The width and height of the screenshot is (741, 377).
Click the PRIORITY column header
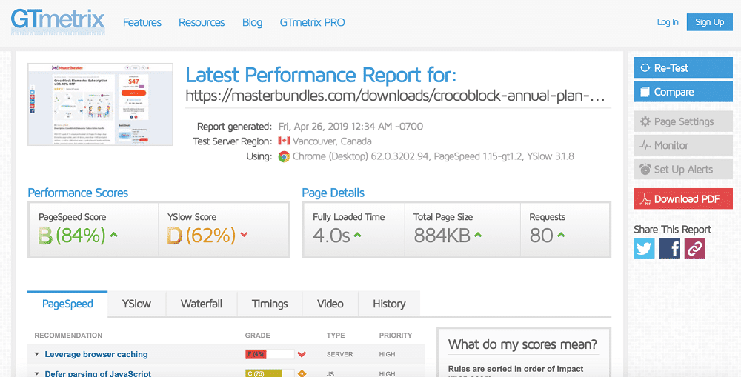coord(396,336)
